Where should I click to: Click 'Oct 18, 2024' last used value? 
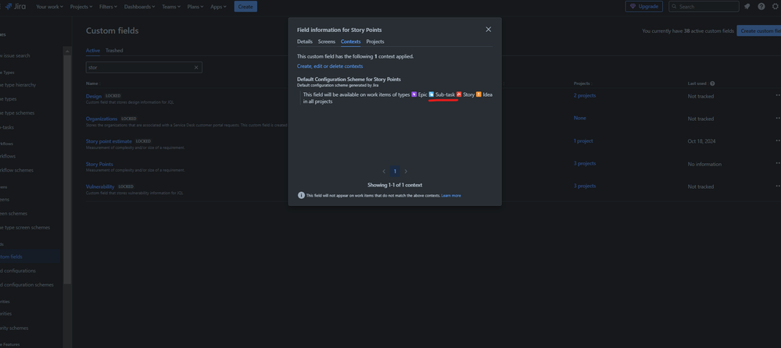(x=701, y=141)
